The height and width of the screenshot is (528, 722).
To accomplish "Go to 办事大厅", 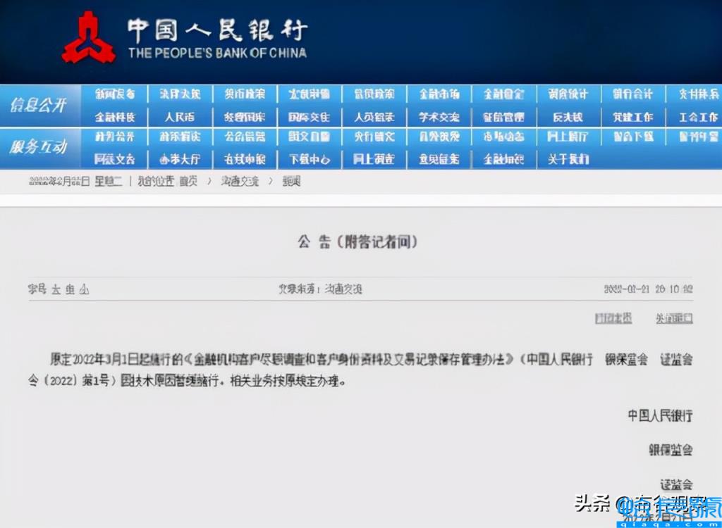I will coord(180,159).
